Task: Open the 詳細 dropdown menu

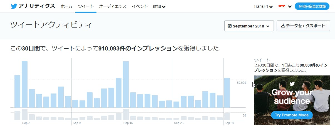Action: pos(159,6)
